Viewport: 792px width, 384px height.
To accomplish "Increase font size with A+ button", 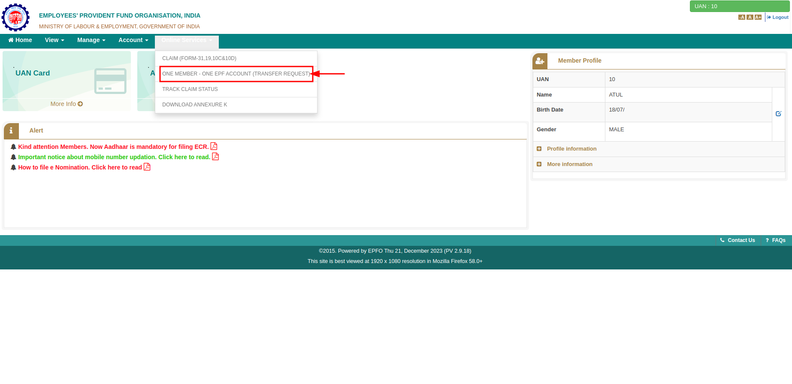I will click(x=758, y=17).
